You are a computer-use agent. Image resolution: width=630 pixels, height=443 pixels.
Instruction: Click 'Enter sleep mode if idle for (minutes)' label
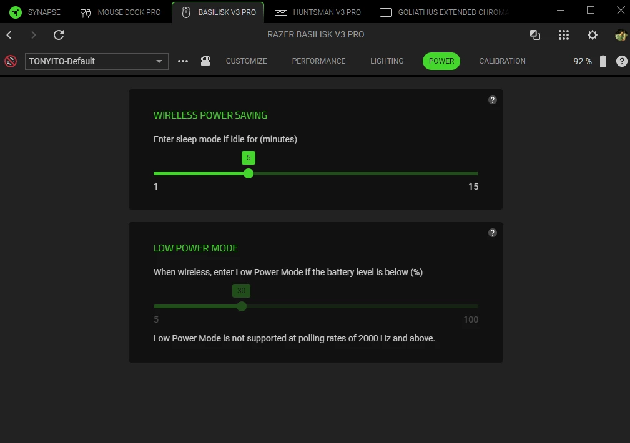pyautogui.click(x=225, y=139)
